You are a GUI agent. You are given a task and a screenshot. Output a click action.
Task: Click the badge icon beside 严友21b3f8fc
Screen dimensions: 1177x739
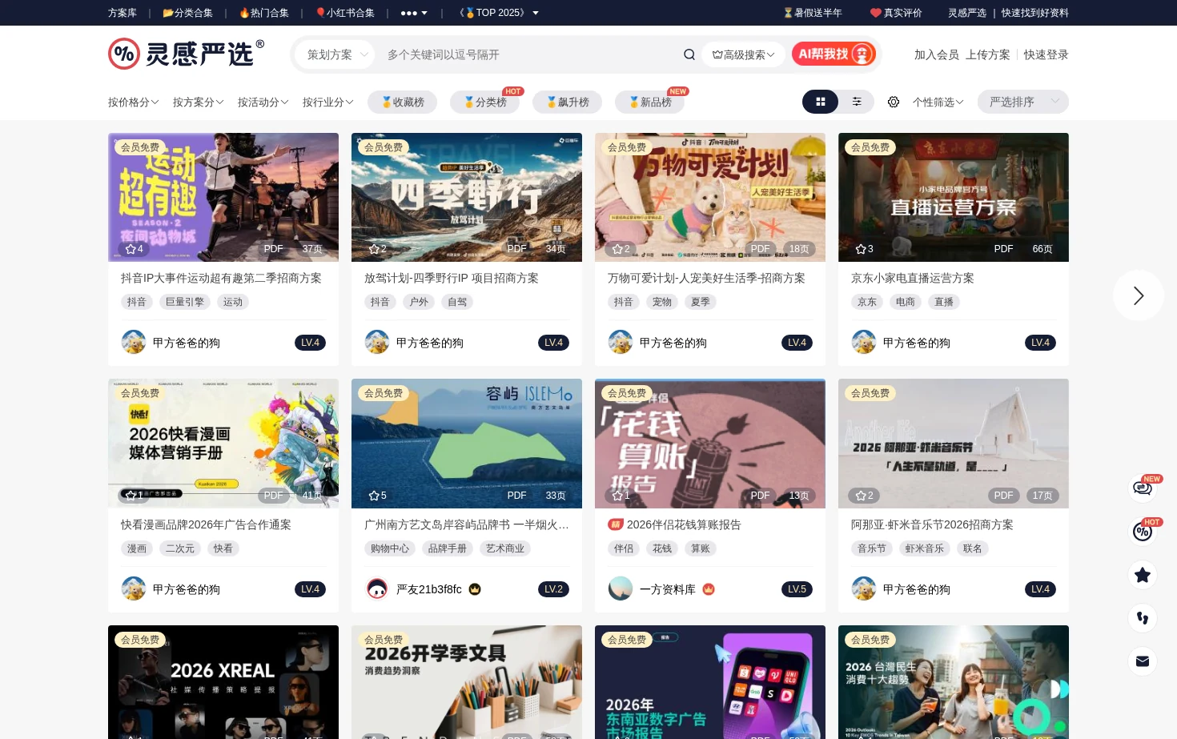[x=475, y=589]
